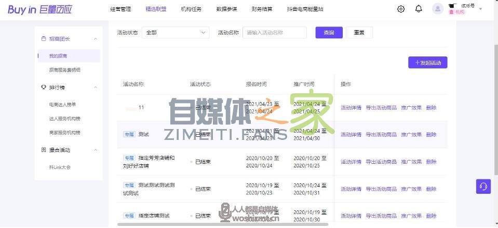The width and height of the screenshot is (498, 228).
Task: Click 导出活动商品 for 指定芳芳店铺和刘好好店铺
Action: pyautogui.click(x=381, y=162)
